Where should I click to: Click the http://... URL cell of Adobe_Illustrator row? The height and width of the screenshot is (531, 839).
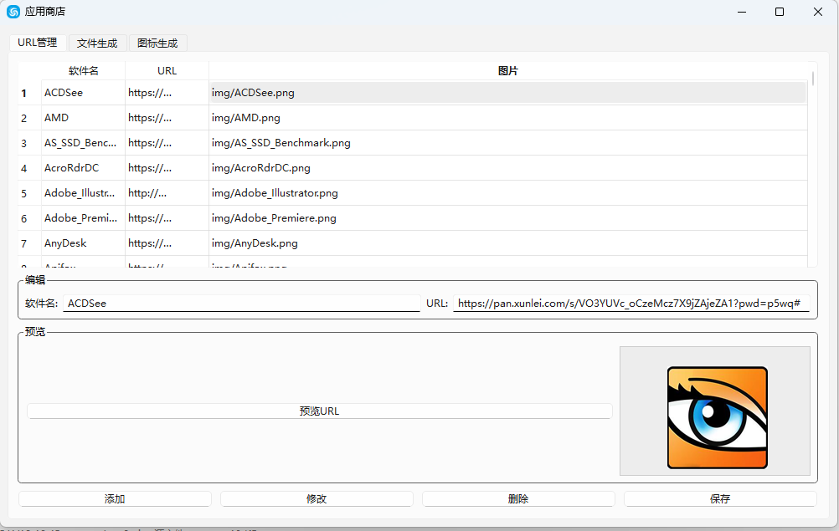pos(167,193)
